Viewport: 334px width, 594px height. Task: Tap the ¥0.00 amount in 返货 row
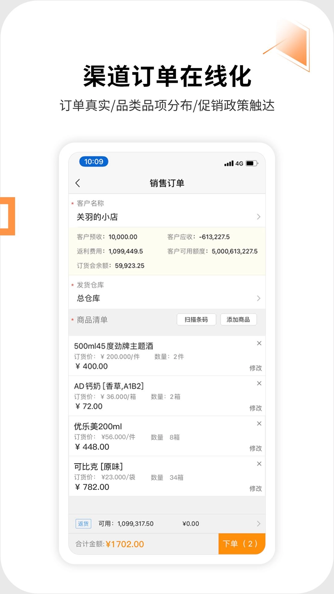click(191, 524)
